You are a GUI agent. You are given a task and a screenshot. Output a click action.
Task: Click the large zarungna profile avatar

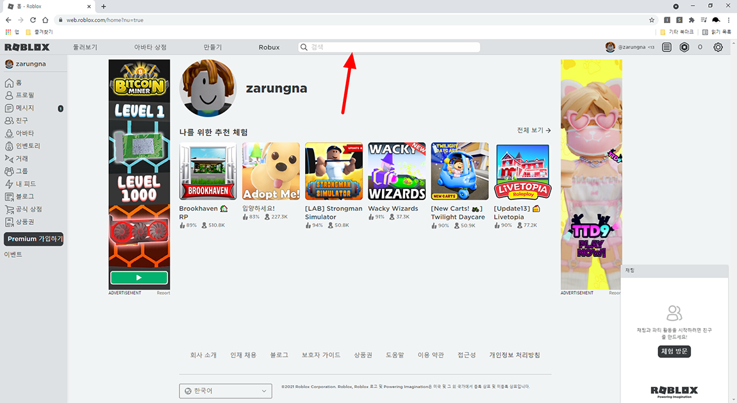[x=208, y=88]
